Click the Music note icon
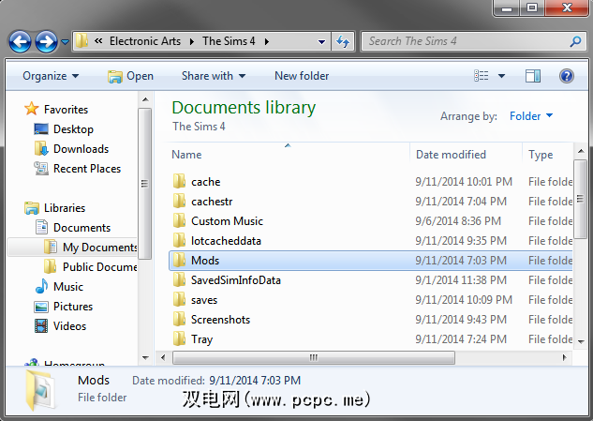593x421 pixels. point(41,286)
